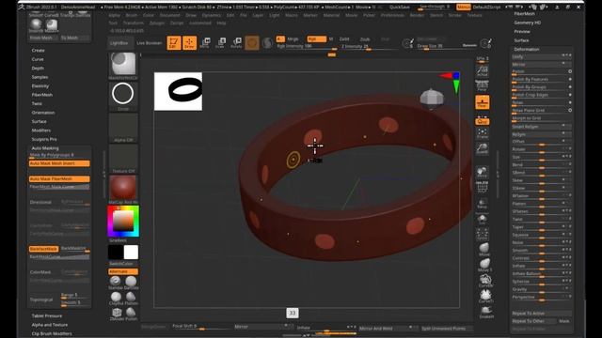Select the Polish brush icon
Screen dimensions: 602x338
coord(131,314)
